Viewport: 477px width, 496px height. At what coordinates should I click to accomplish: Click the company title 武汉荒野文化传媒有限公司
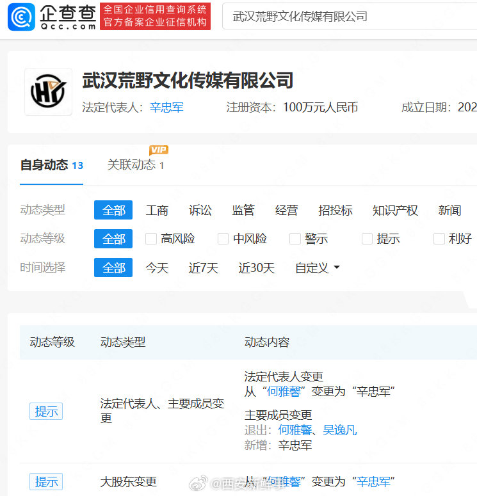pyautogui.click(x=188, y=81)
